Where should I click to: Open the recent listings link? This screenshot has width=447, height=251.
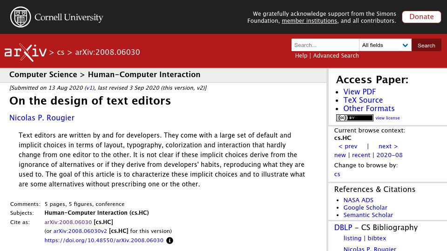pos(361,155)
